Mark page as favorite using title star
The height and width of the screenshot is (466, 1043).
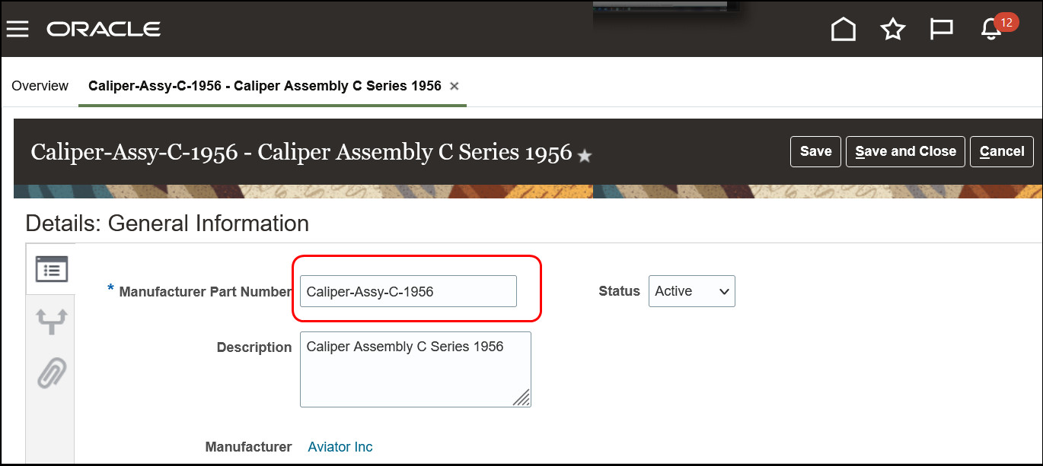point(585,156)
